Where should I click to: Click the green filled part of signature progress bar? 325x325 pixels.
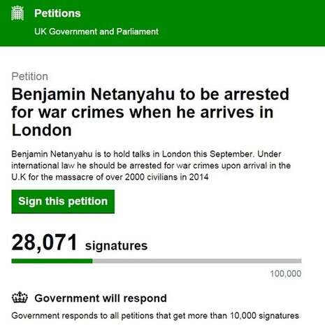[x=52, y=261]
